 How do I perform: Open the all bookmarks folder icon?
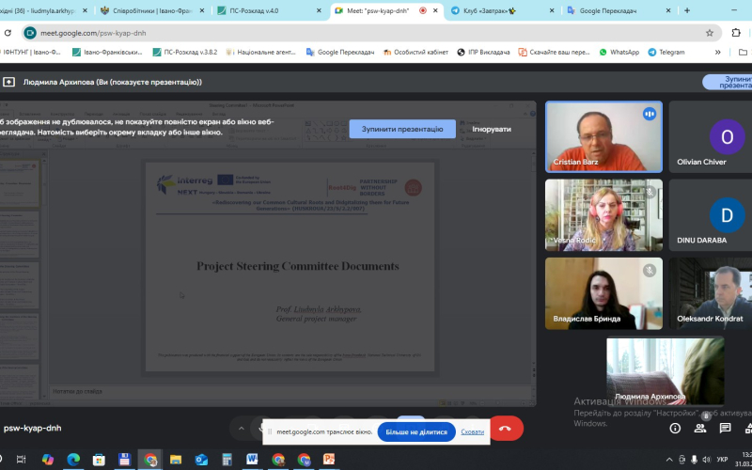tap(743, 53)
